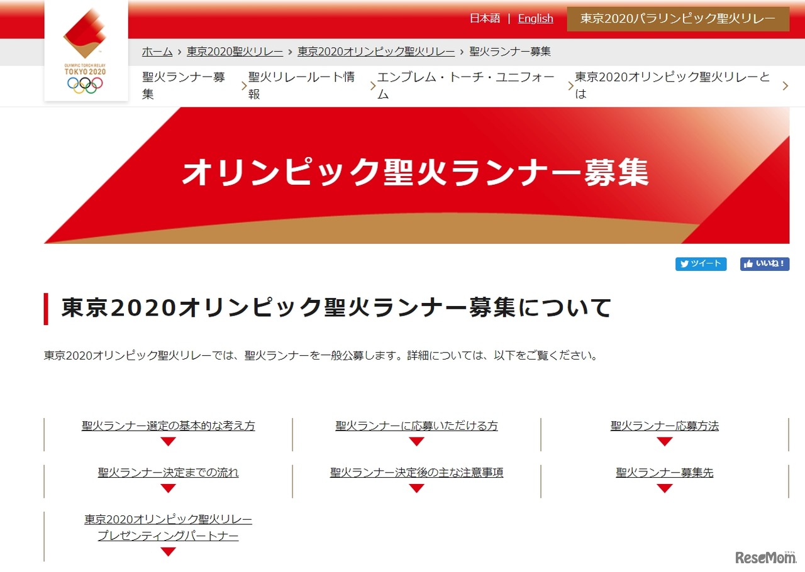Click the red triangle below 聖火ランナー募集先
The width and height of the screenshot is (805, 572).
664,488
